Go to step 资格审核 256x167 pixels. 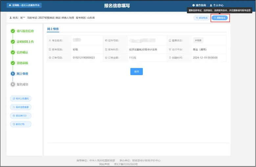click(22, 63)
